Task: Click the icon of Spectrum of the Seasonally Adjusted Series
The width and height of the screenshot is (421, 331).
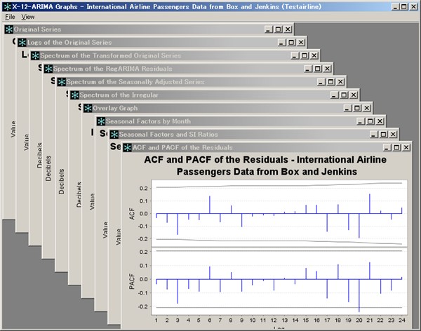Action: pyautogui.click(x=62, y=82)
